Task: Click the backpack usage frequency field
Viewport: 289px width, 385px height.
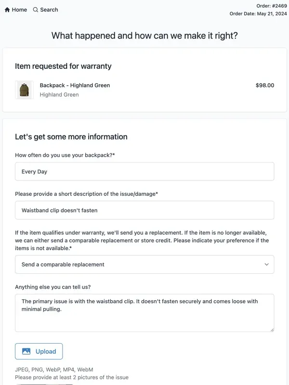Action: click(x=144, y=171)
